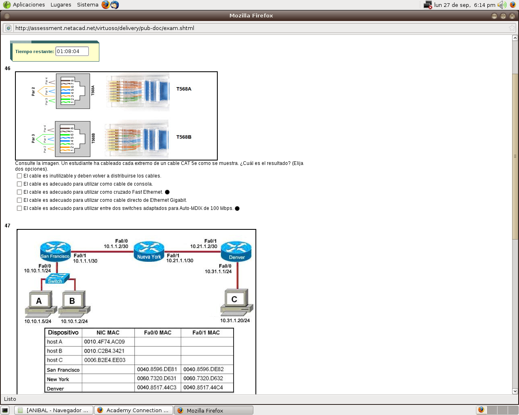Click scrollbar up arrow
Screen dimensions: 519x415
pos(515,38)
